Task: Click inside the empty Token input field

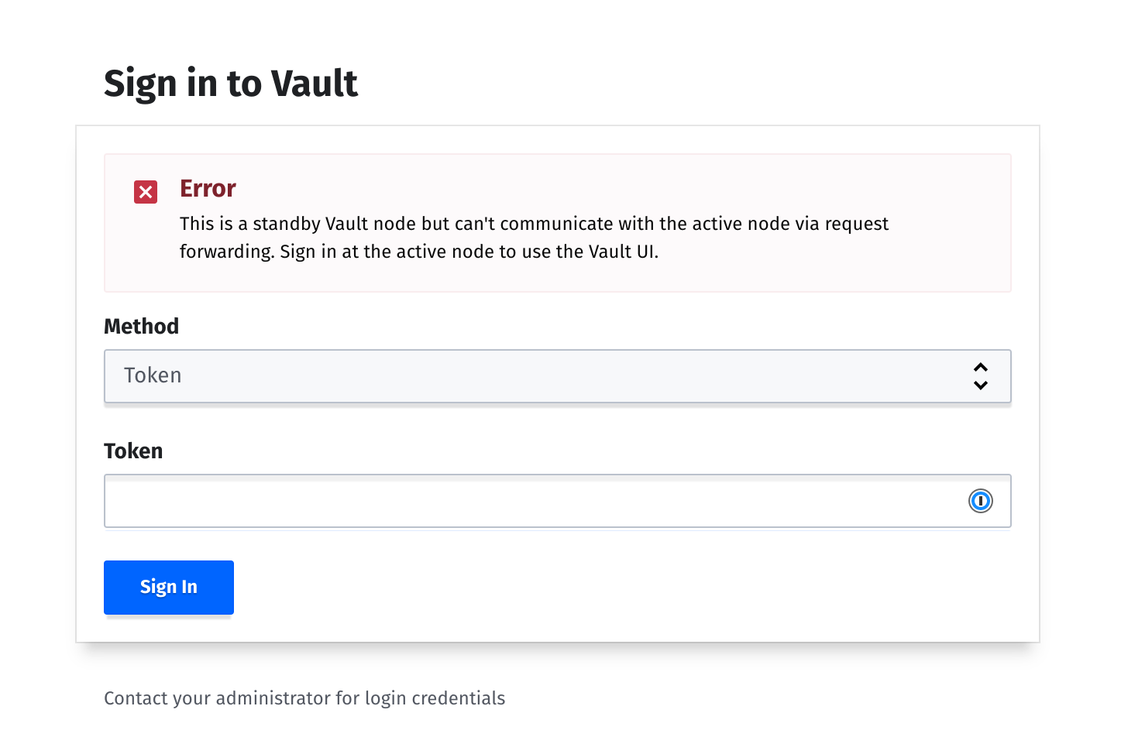Action: click(x=504, y=501)
